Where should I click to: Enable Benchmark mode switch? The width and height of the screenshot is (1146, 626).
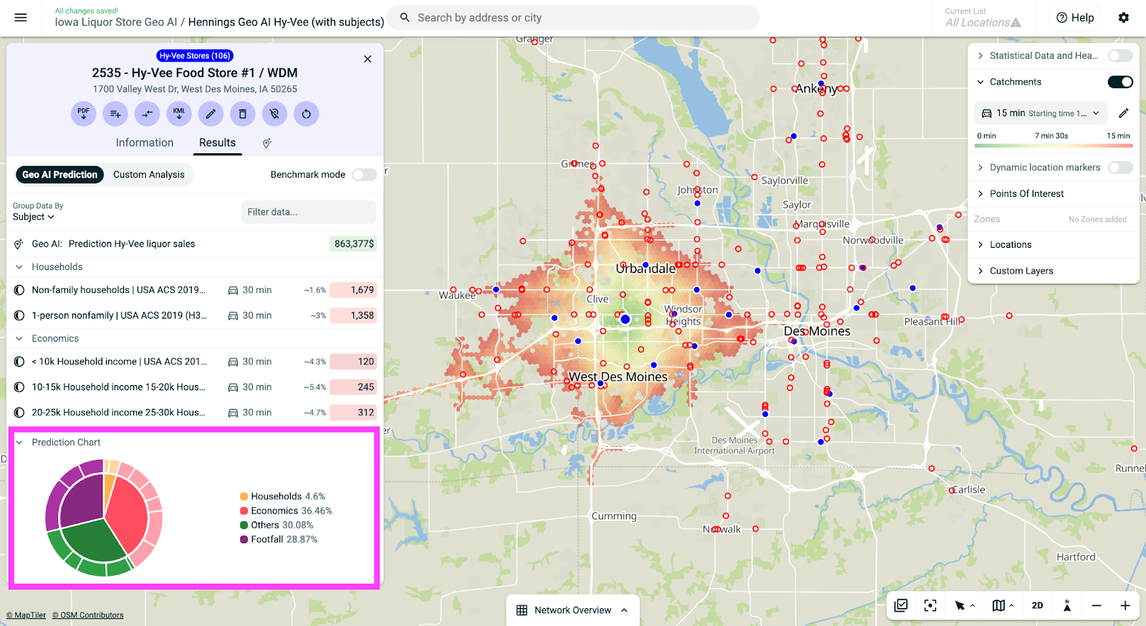[x=364, y=175]
